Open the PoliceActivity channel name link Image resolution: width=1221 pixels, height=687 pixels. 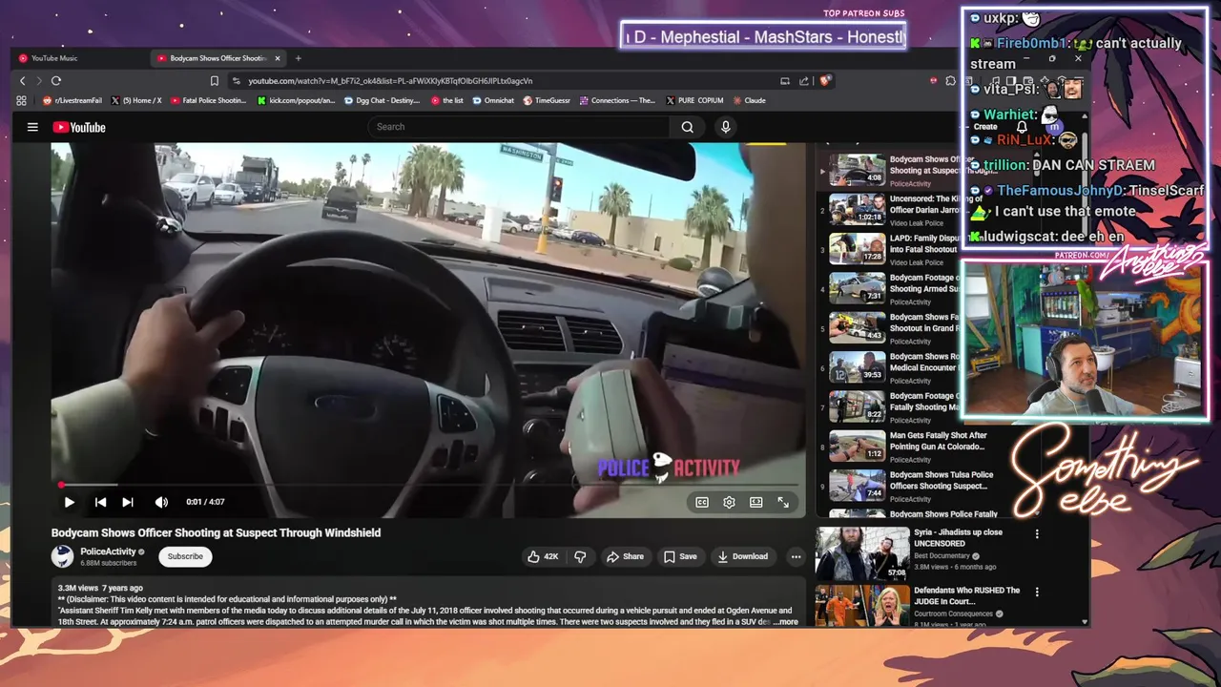pos(108,552)
